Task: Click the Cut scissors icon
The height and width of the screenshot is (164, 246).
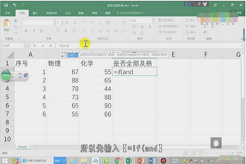Action: pyautogui.click(x=16, y=21)
